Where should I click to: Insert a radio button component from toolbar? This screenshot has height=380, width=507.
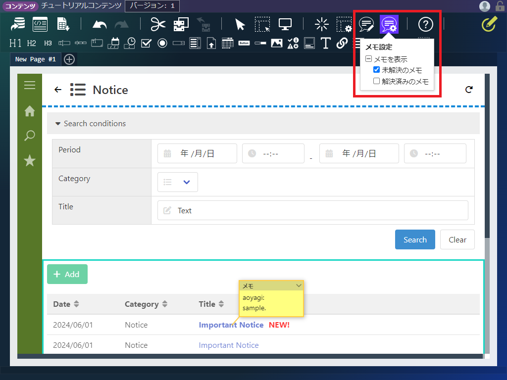click(162, 43)
